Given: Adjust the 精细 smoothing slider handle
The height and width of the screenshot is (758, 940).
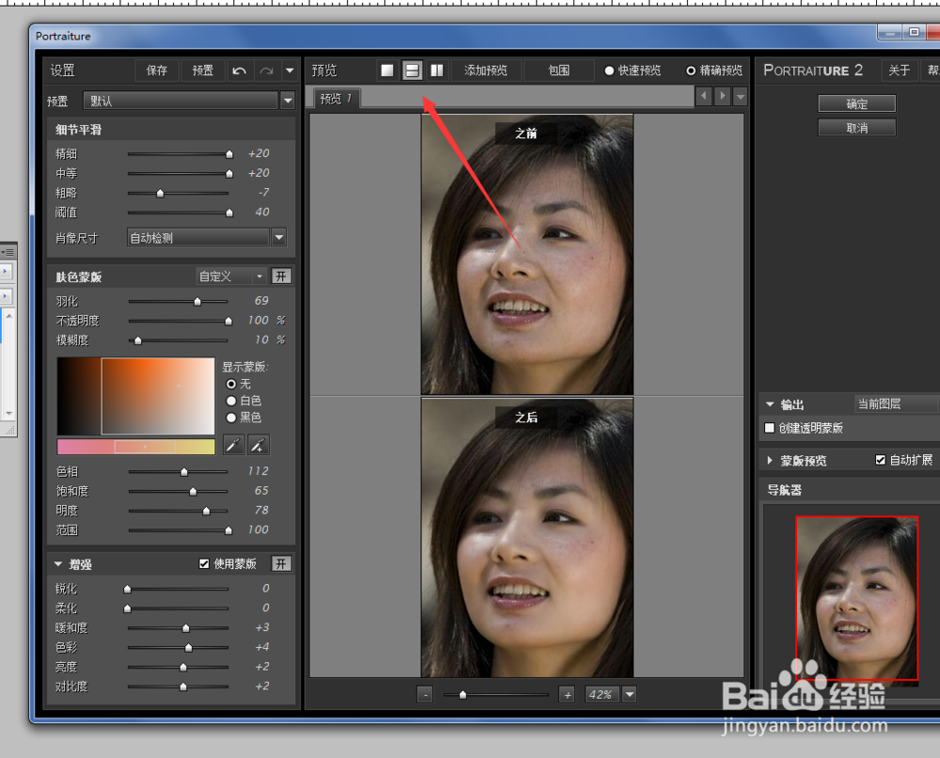Looking at the screenshot, I should point(229,155).
